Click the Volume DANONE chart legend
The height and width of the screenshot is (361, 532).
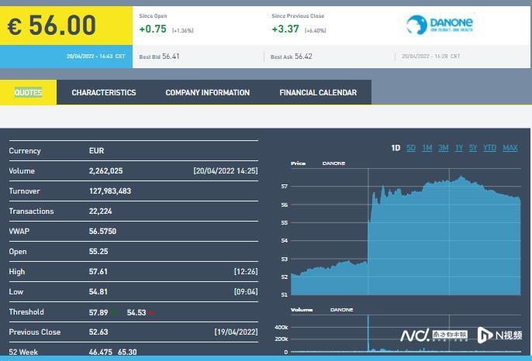322,310
